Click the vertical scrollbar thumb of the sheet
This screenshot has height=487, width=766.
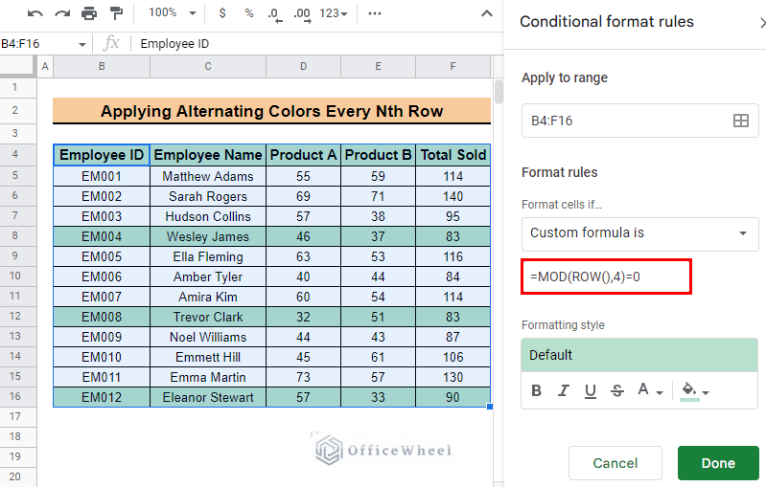(499, 92)
